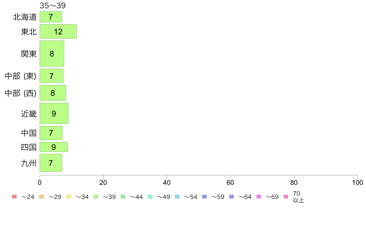
Task: Click the 東北 bar showing 12
Action: 58,31
